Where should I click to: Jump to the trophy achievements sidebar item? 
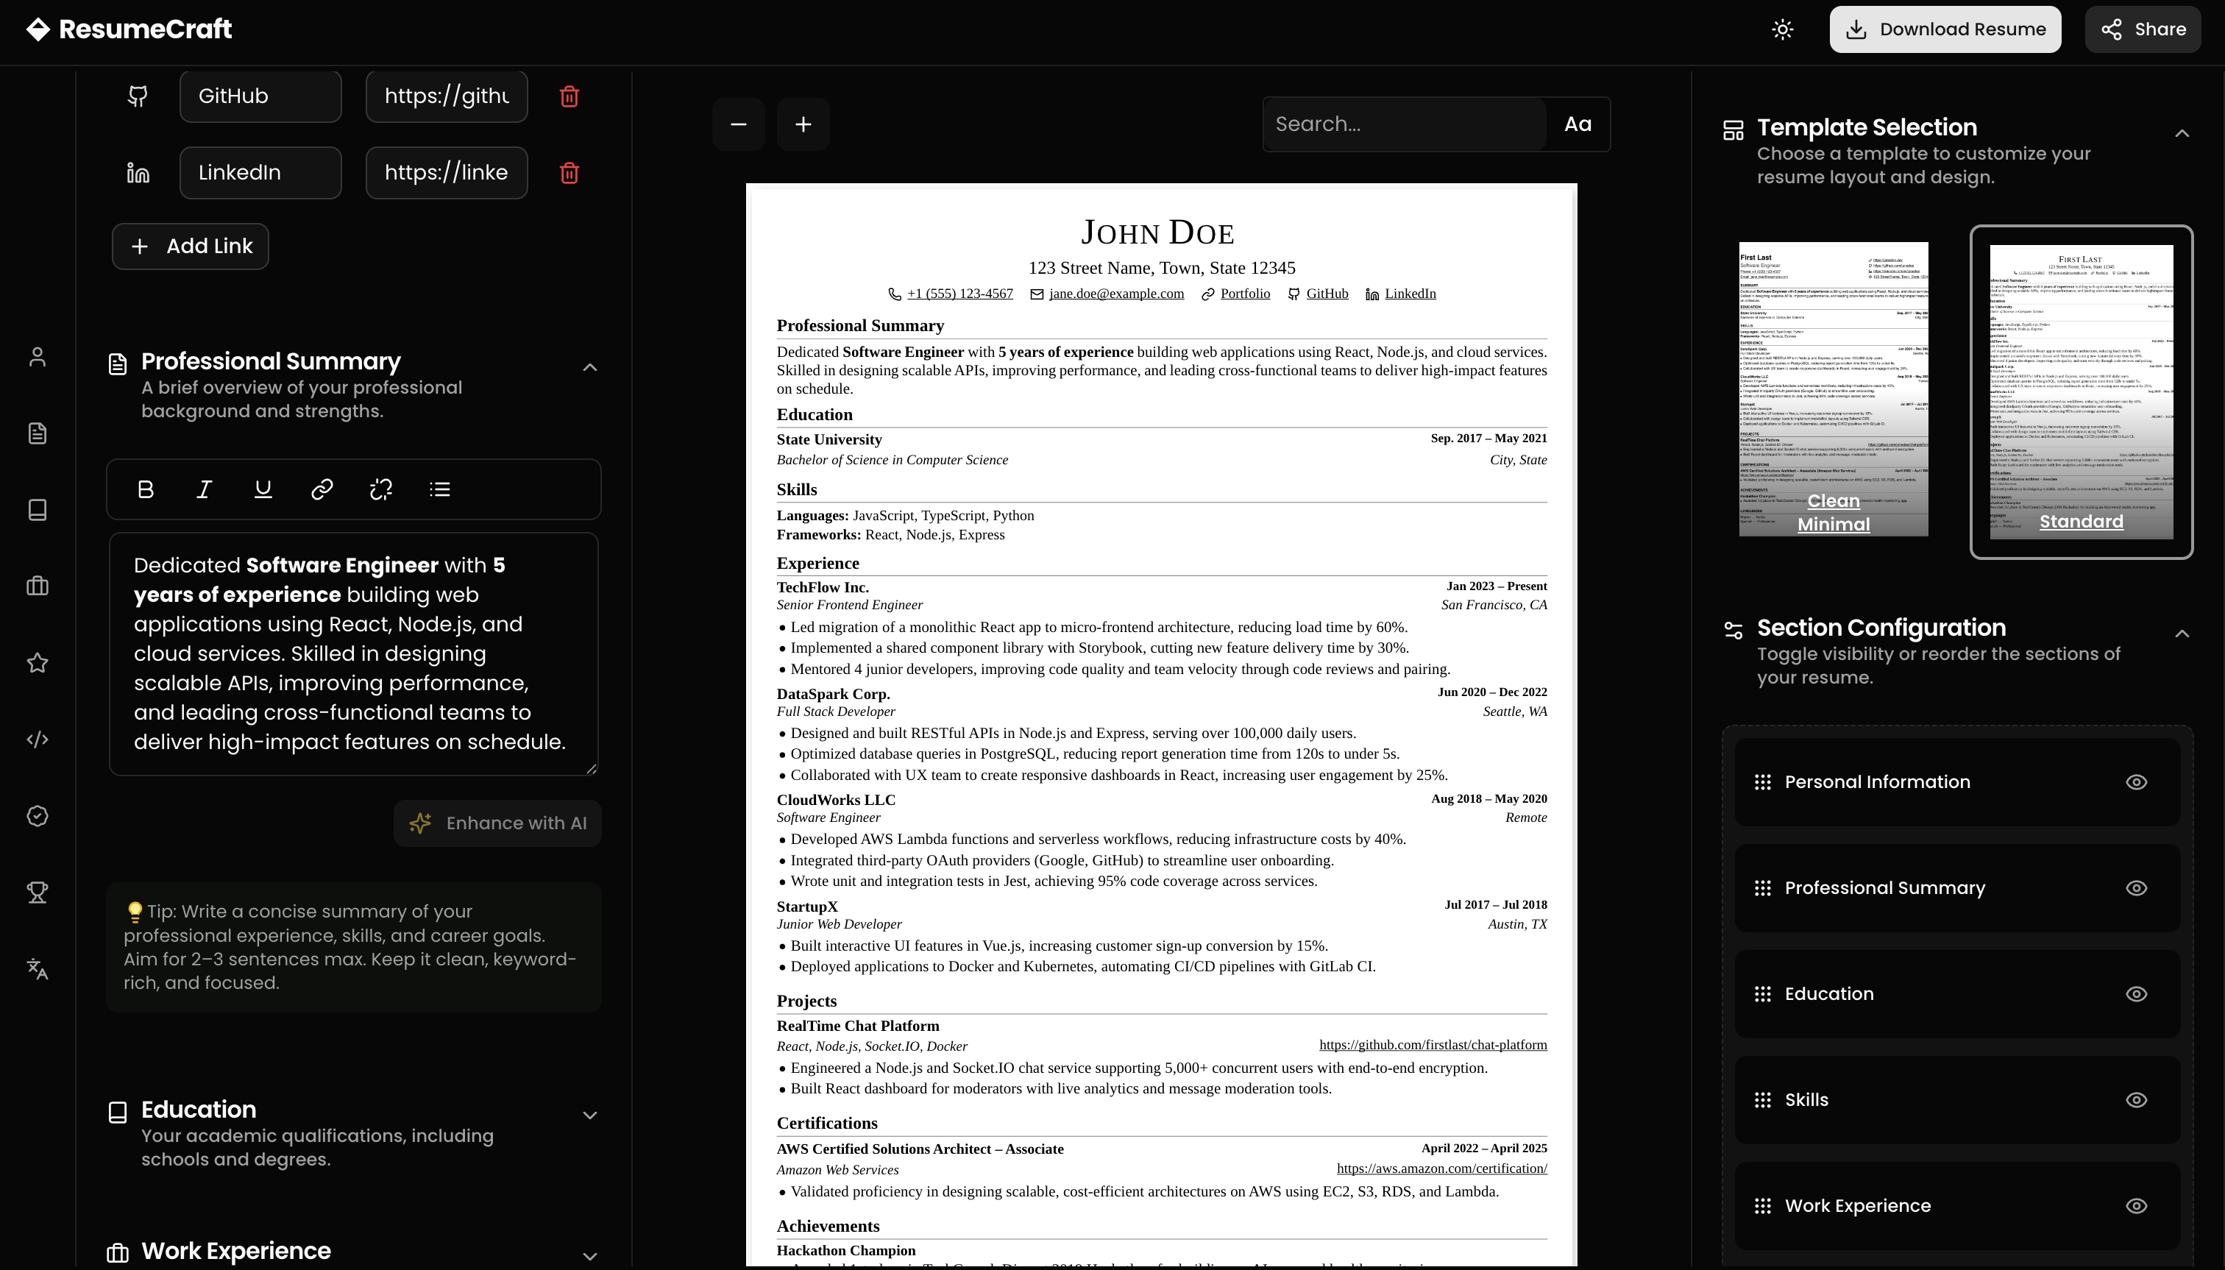(38, 893)
